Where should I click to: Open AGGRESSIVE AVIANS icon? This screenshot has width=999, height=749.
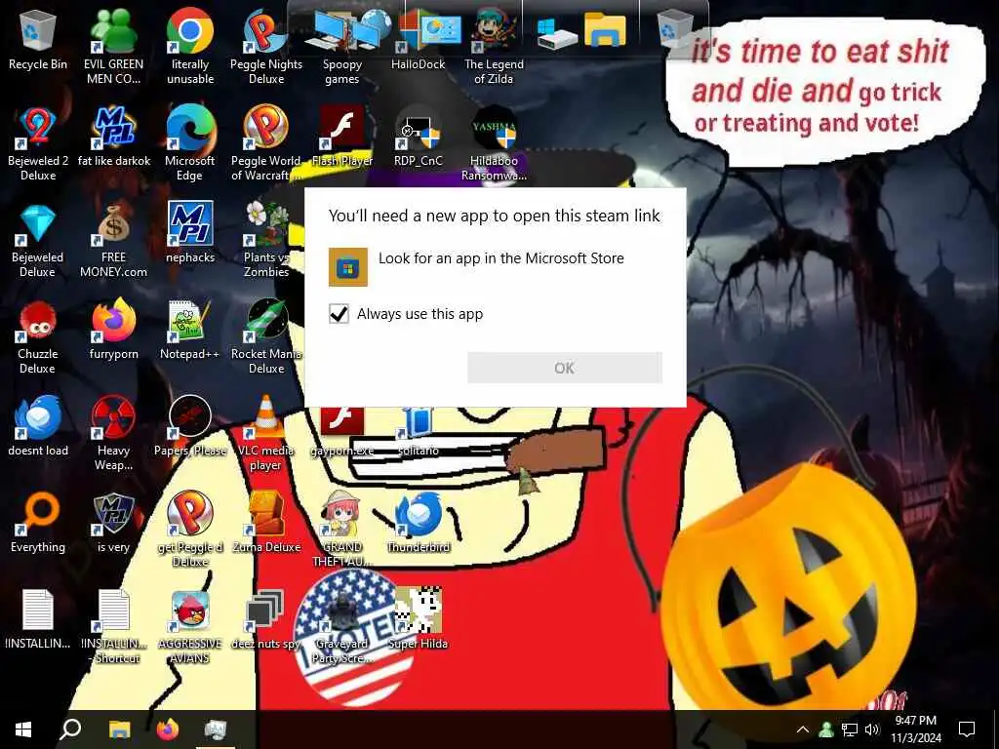point(190,611)
